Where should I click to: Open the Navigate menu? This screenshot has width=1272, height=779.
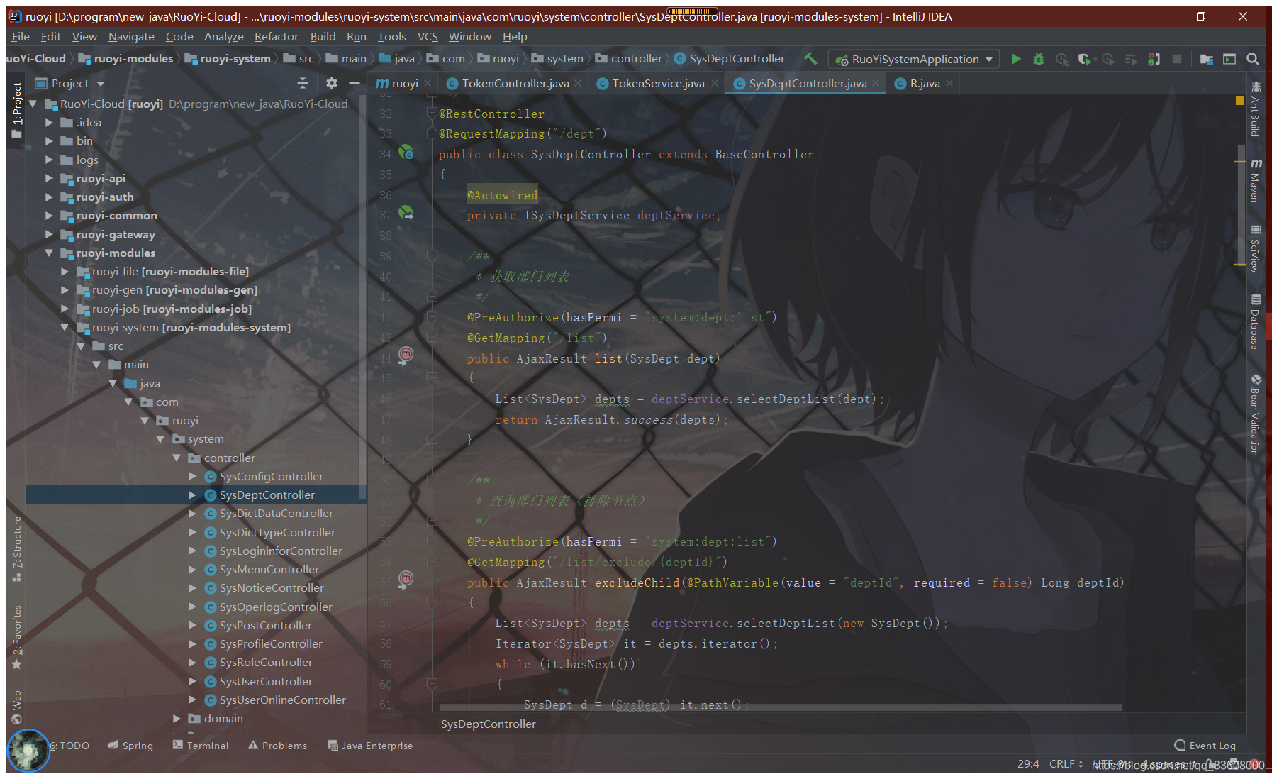131,36
